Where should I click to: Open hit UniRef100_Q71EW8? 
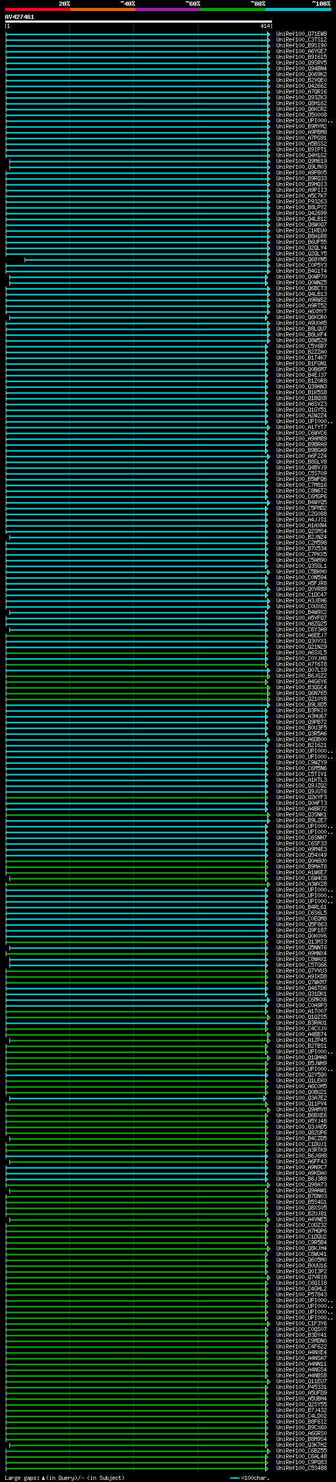pyautogui.click(x=301, y=34)
